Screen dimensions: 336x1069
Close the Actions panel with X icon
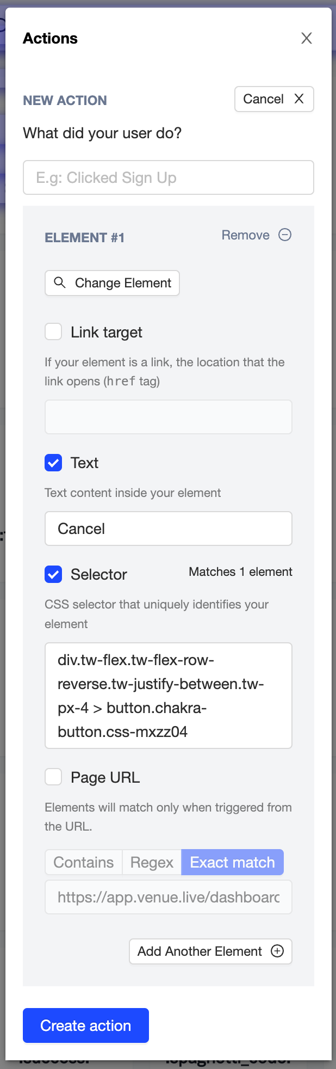[x=307, y=38]
